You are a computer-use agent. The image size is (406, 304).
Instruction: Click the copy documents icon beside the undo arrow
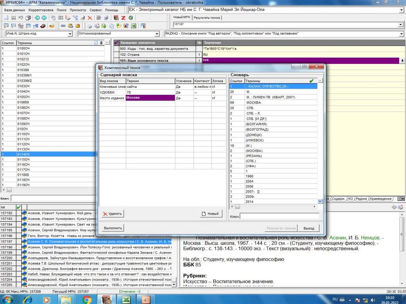pos(28,18)
